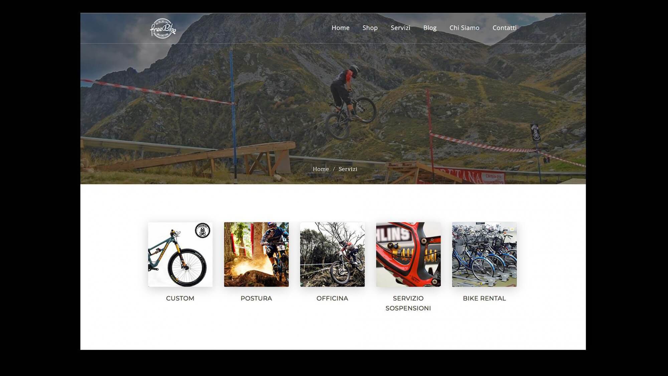
Task: Open the Custom bike thumbnail image
Action: 180,255
